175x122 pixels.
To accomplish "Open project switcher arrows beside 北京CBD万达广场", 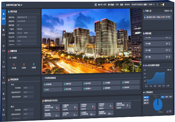I will [21, 5].
